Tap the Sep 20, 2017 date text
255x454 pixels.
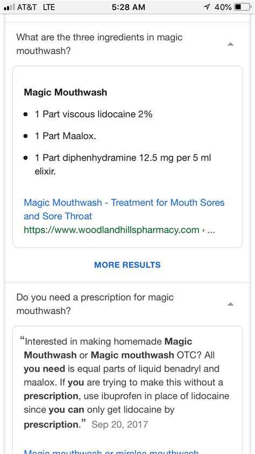[119, 424]
